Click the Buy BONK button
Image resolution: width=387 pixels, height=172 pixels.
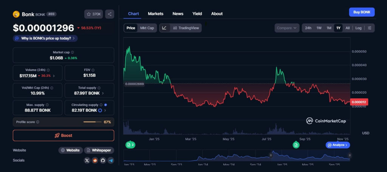pyautogui.click(x=362, y=12)
